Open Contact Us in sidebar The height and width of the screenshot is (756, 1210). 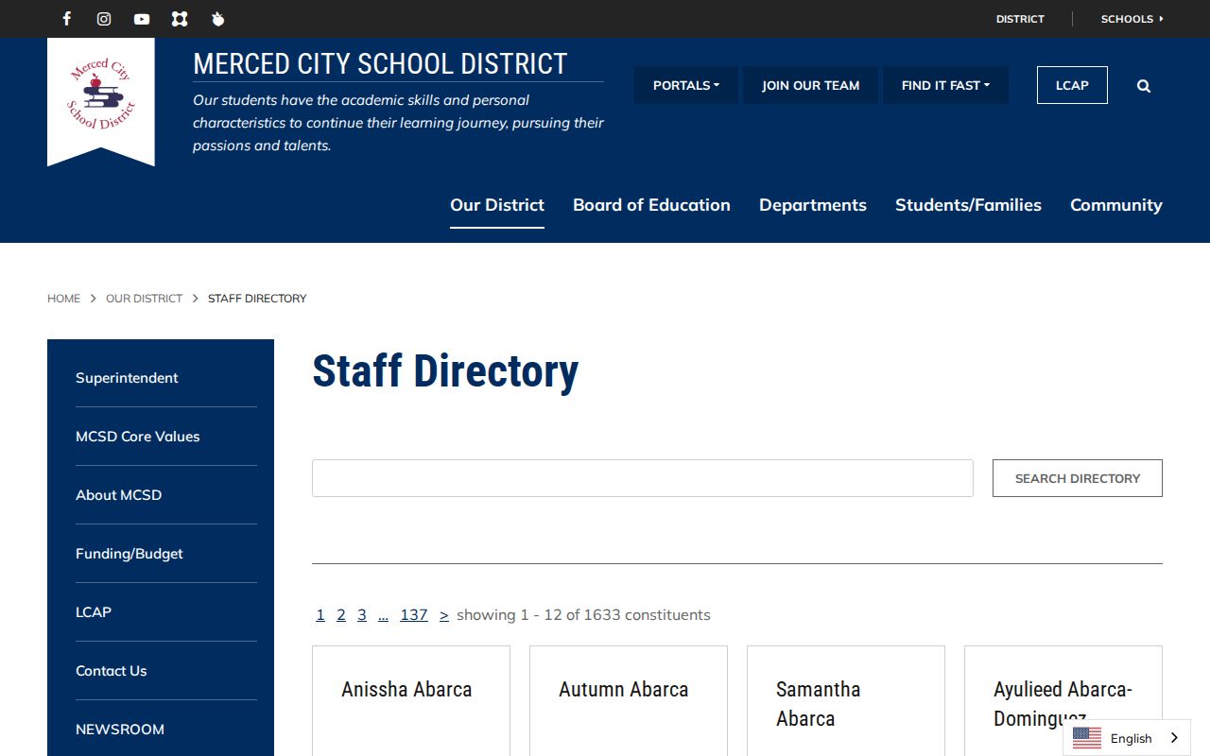pos(112,671)
